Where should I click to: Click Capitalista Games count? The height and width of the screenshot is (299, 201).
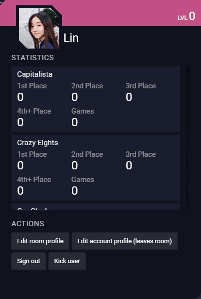pyautogui.click(x=75, y=122)
